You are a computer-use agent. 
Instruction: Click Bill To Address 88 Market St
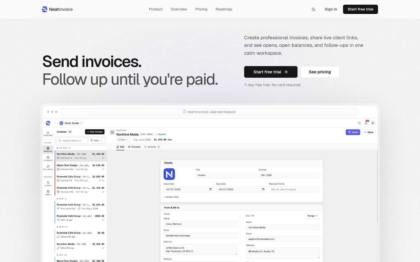tap(283, 253)
